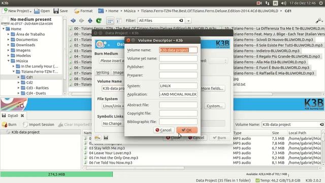Screen dimensions: 325x183
Task: Click the Format toolbar button
Action: pyautogui.click(x=83, y=11)
